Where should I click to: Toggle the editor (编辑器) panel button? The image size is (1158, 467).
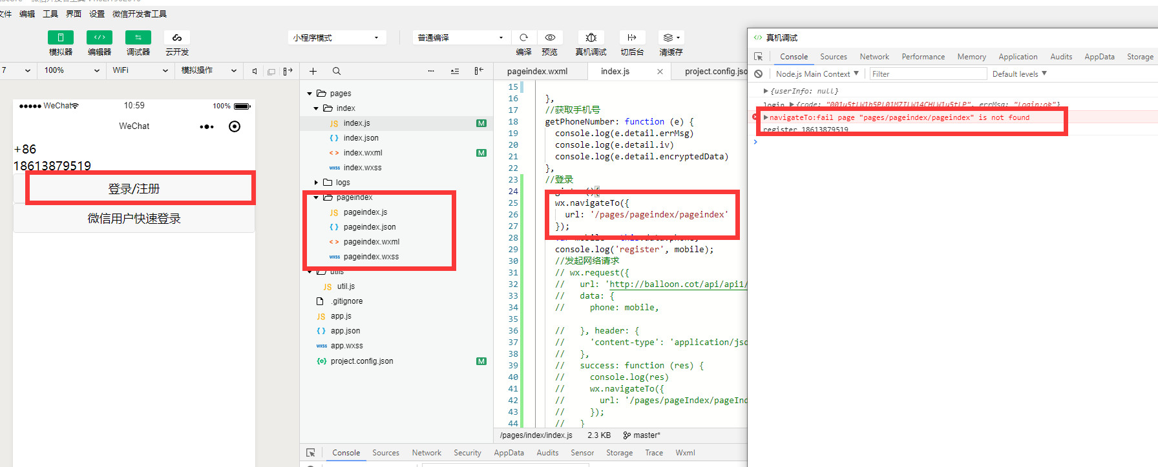coord(100,37)
